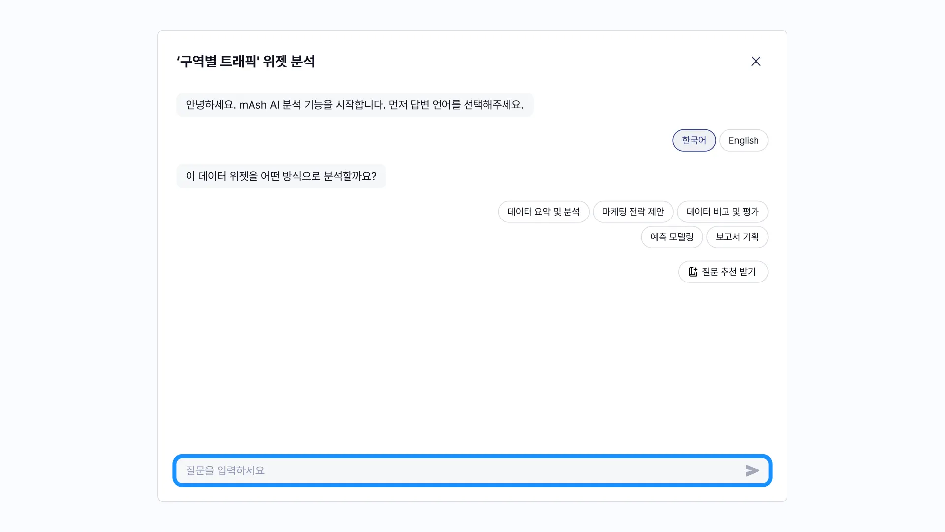Click the word 'mAsh' in the greeting

click(x=252, y=105)
